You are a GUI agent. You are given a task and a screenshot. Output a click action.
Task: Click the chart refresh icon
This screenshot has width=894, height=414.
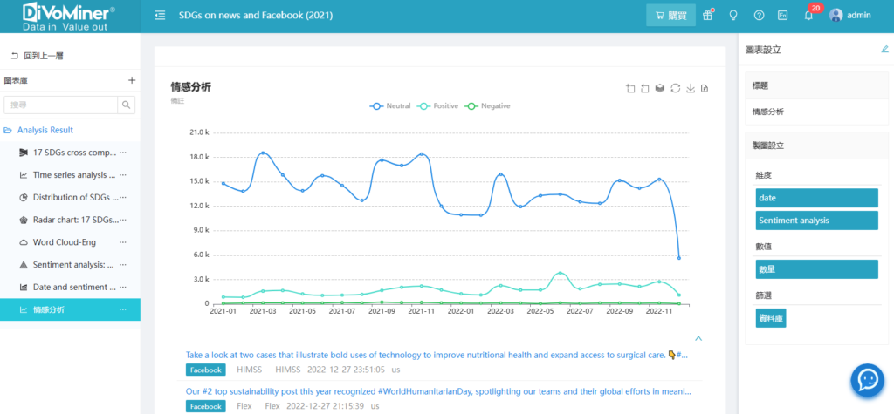(675, 88)
